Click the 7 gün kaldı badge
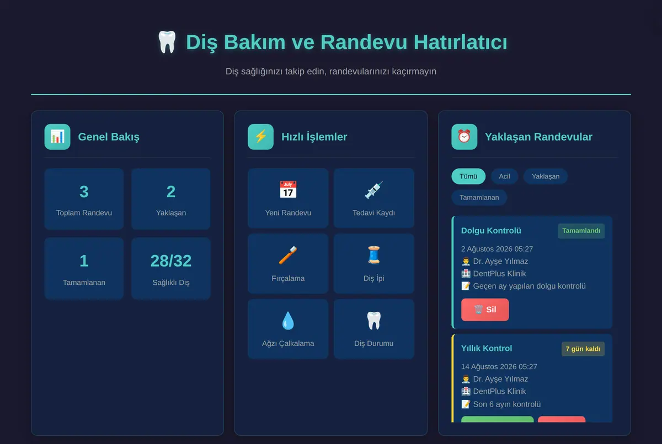The image size is (662, 444). coord(583,349)
